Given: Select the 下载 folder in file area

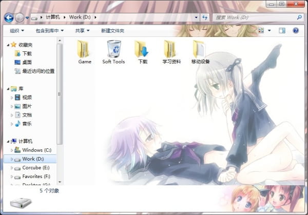Looking at the screenshot, I should coord(142,52).
